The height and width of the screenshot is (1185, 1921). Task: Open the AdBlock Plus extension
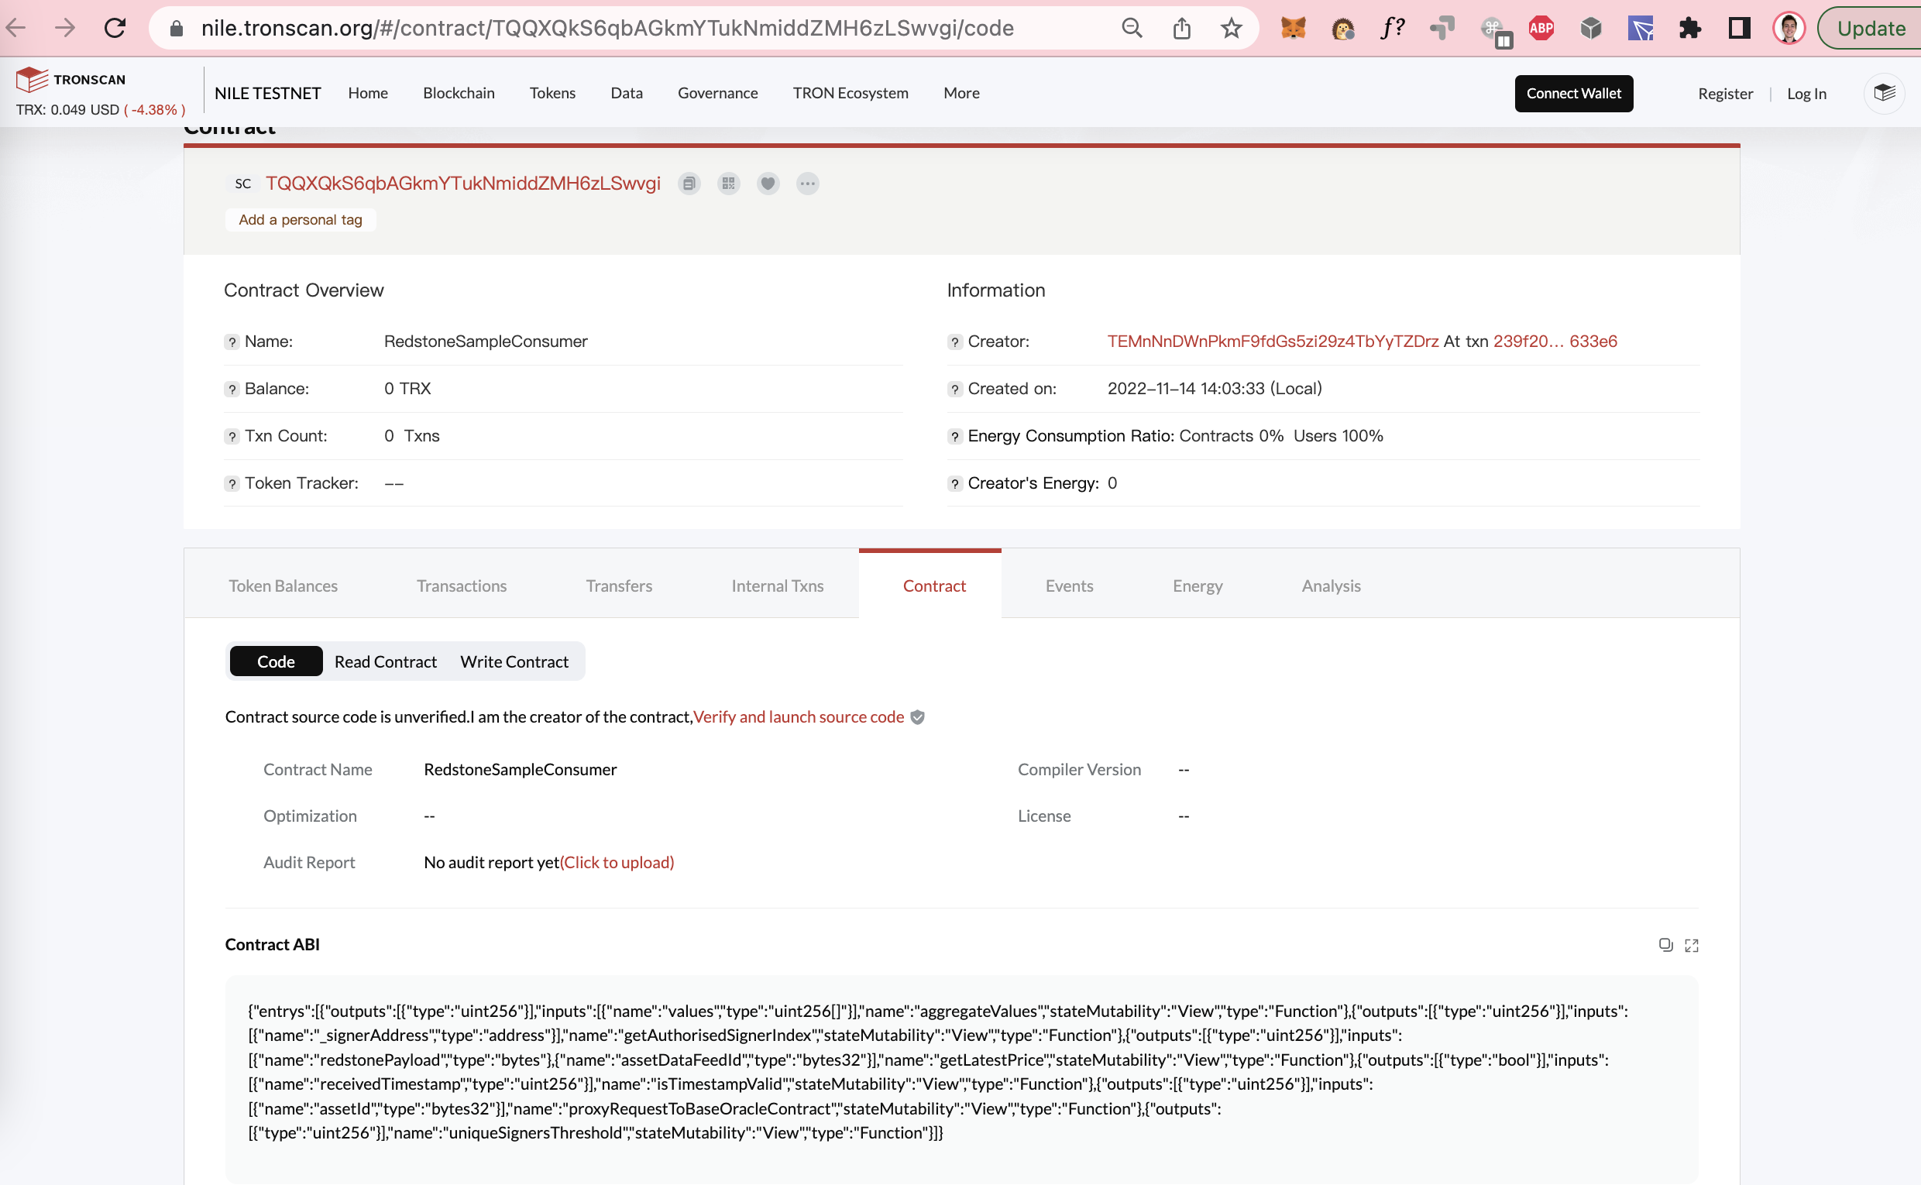point(1541,29)
